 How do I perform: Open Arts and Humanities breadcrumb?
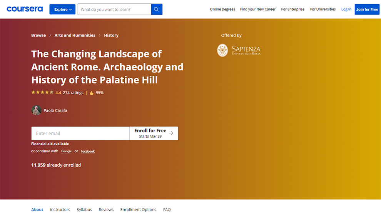(75, 35)
